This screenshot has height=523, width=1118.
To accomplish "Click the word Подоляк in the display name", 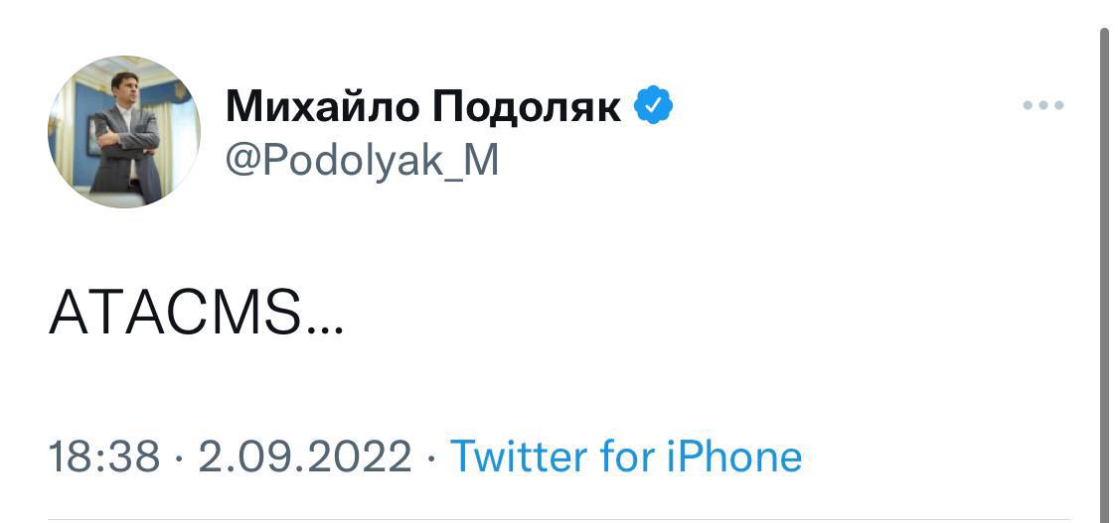I will pos(527,106).
